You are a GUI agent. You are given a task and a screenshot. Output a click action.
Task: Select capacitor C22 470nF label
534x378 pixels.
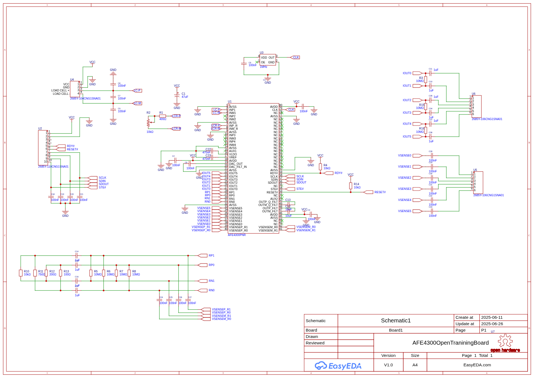point(206,153)
